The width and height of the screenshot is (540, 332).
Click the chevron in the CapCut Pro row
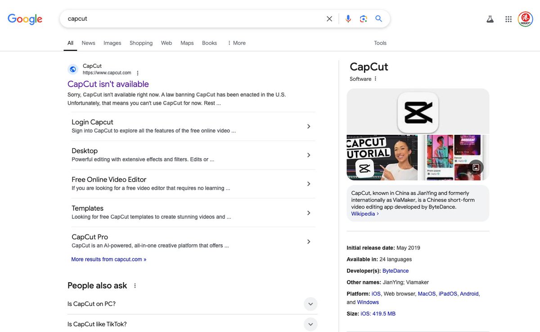click(x=309, y=242)
